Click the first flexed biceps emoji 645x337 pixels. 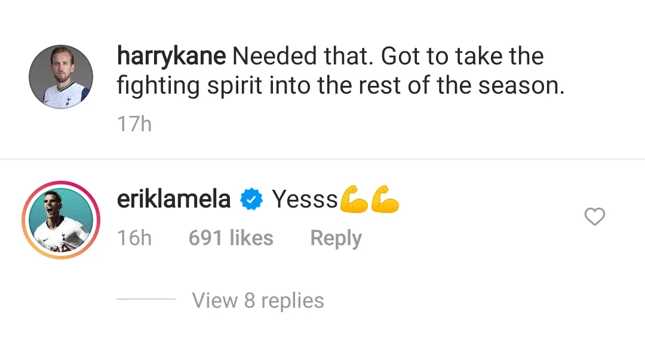point(354,200)
